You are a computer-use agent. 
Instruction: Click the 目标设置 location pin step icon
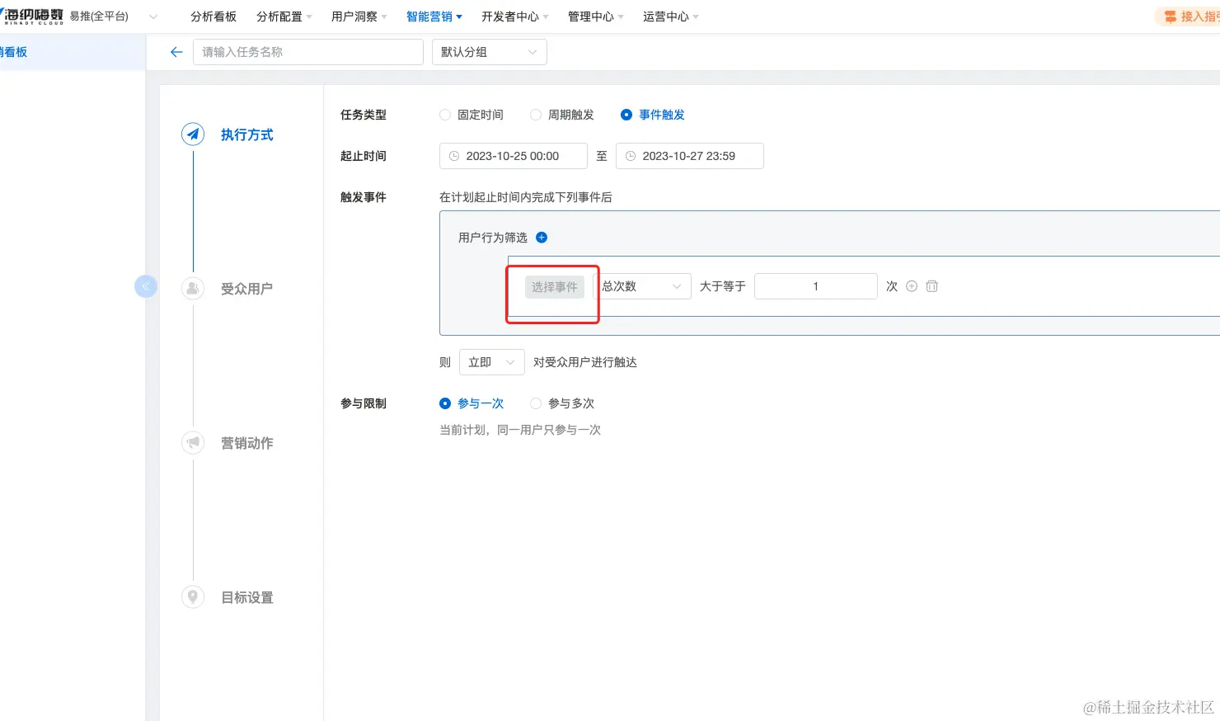193,596
